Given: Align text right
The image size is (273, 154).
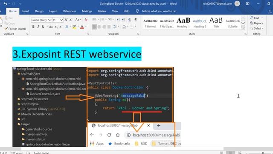Looking at the screenshot, I should tap(104, 27).
